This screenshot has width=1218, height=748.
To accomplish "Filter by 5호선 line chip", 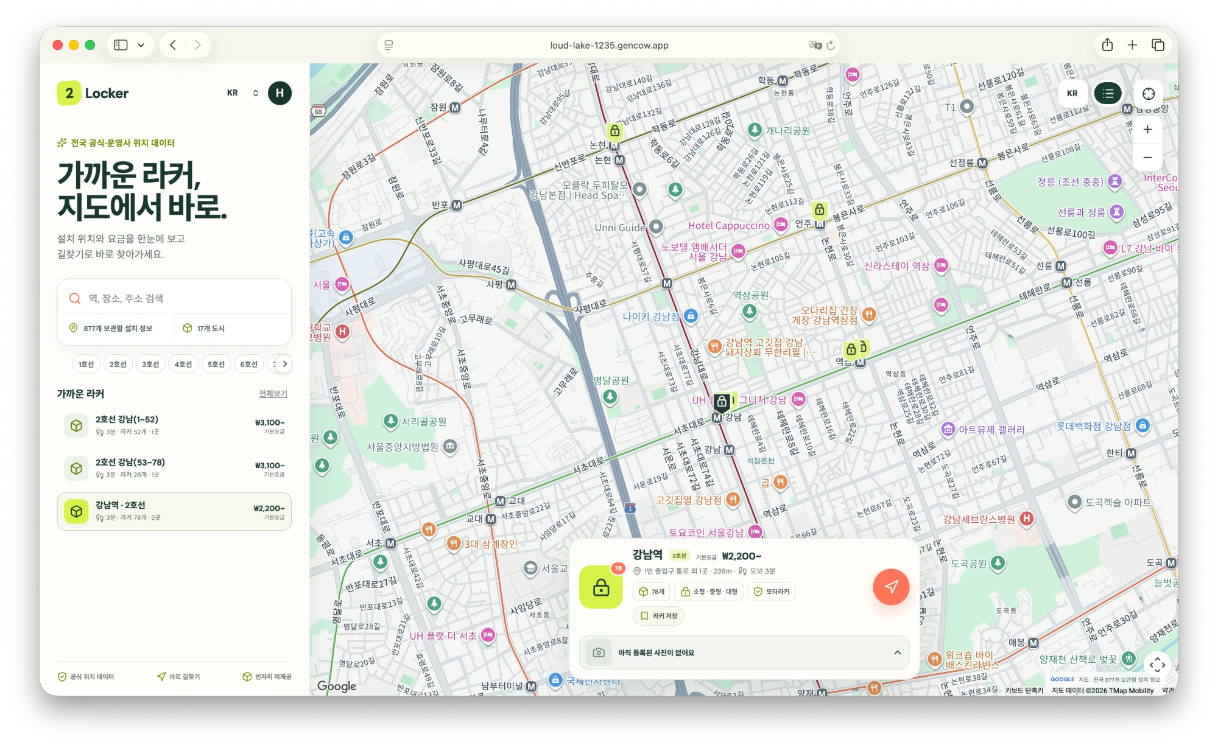I will (216, 364).
